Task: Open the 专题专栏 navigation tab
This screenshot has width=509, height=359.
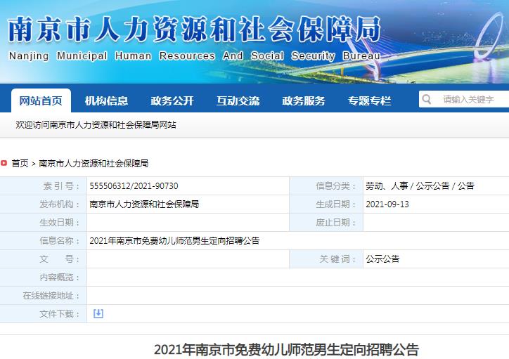Action: (369, 100)
